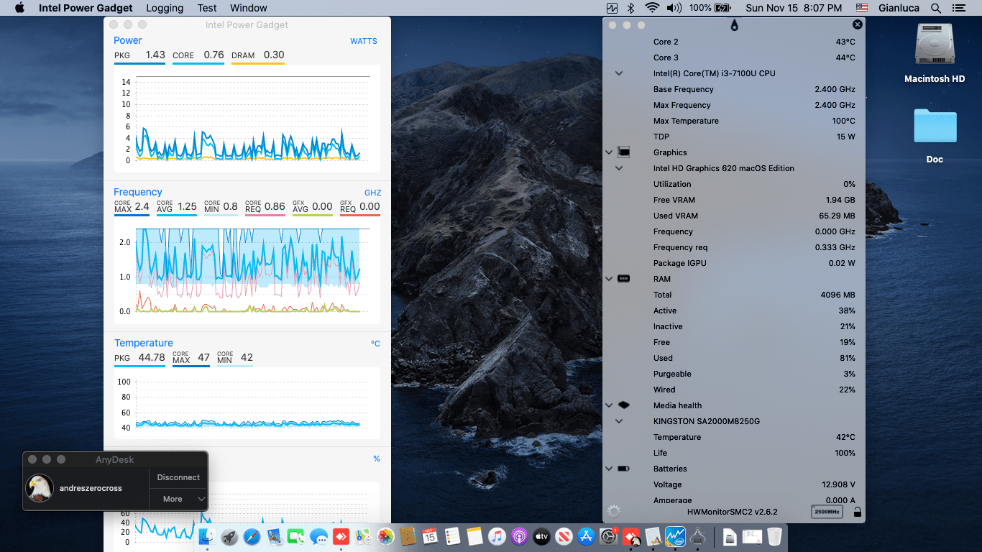Open Intel Power Gadget from the Dock

click(x=675, y=536)
